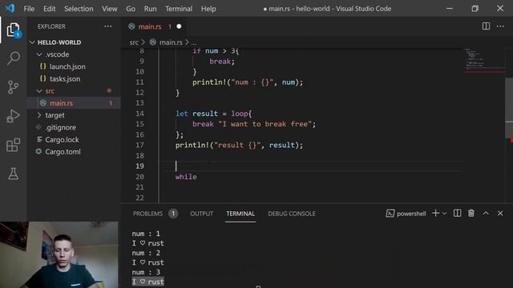513x288 pixels.
Task: Click the VS Code logo icon
Action: pyautogui.click(x=10, y=8)
